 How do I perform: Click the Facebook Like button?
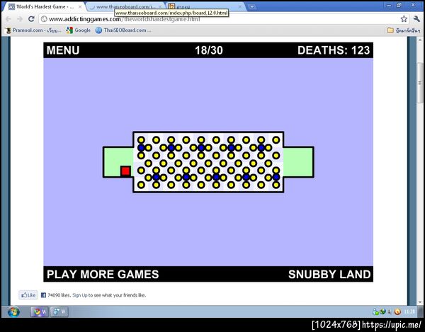pyautogui.click(x=28, y=295)
